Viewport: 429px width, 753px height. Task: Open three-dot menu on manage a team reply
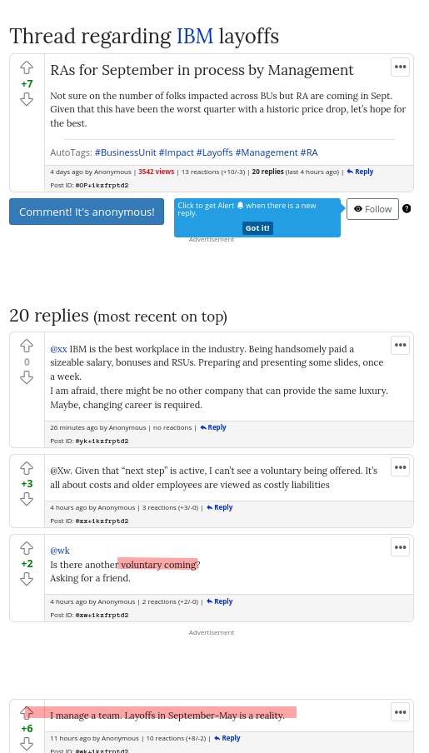tap(400, 712)
